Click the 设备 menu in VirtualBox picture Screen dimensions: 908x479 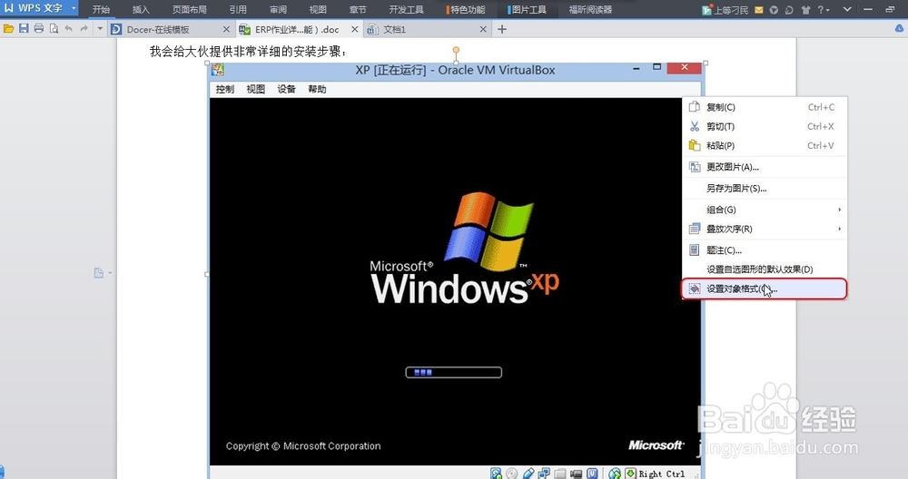click(x=286, y=89)
